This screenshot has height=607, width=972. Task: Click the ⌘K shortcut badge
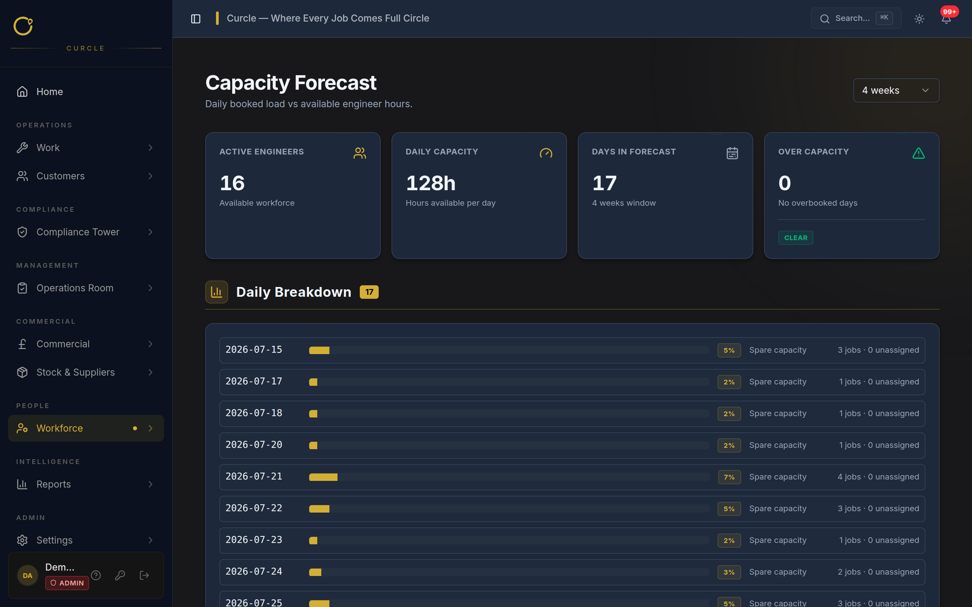tap(884, 18)
